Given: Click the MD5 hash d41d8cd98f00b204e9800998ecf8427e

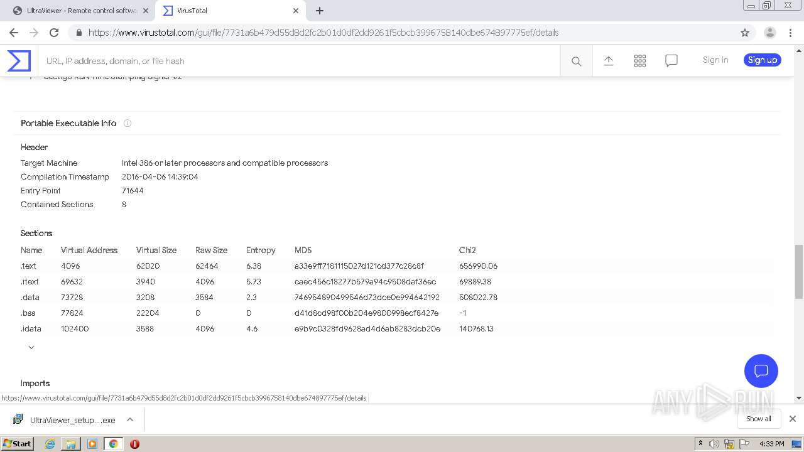Looking at the screenshot, I should coord(366,313).
